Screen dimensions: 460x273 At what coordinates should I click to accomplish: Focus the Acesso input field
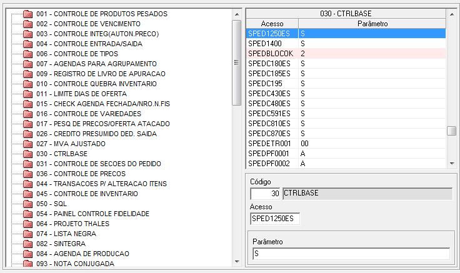point(274,219)
